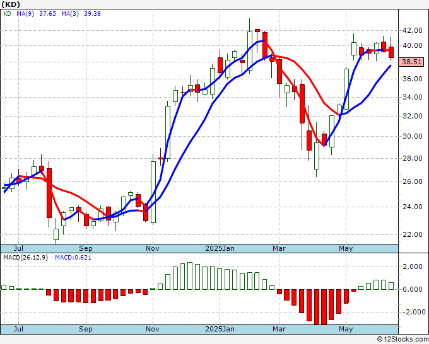Click Mar on the MACD panel date axis
Screen dimensions: 429x344
(x=279, y=329)
